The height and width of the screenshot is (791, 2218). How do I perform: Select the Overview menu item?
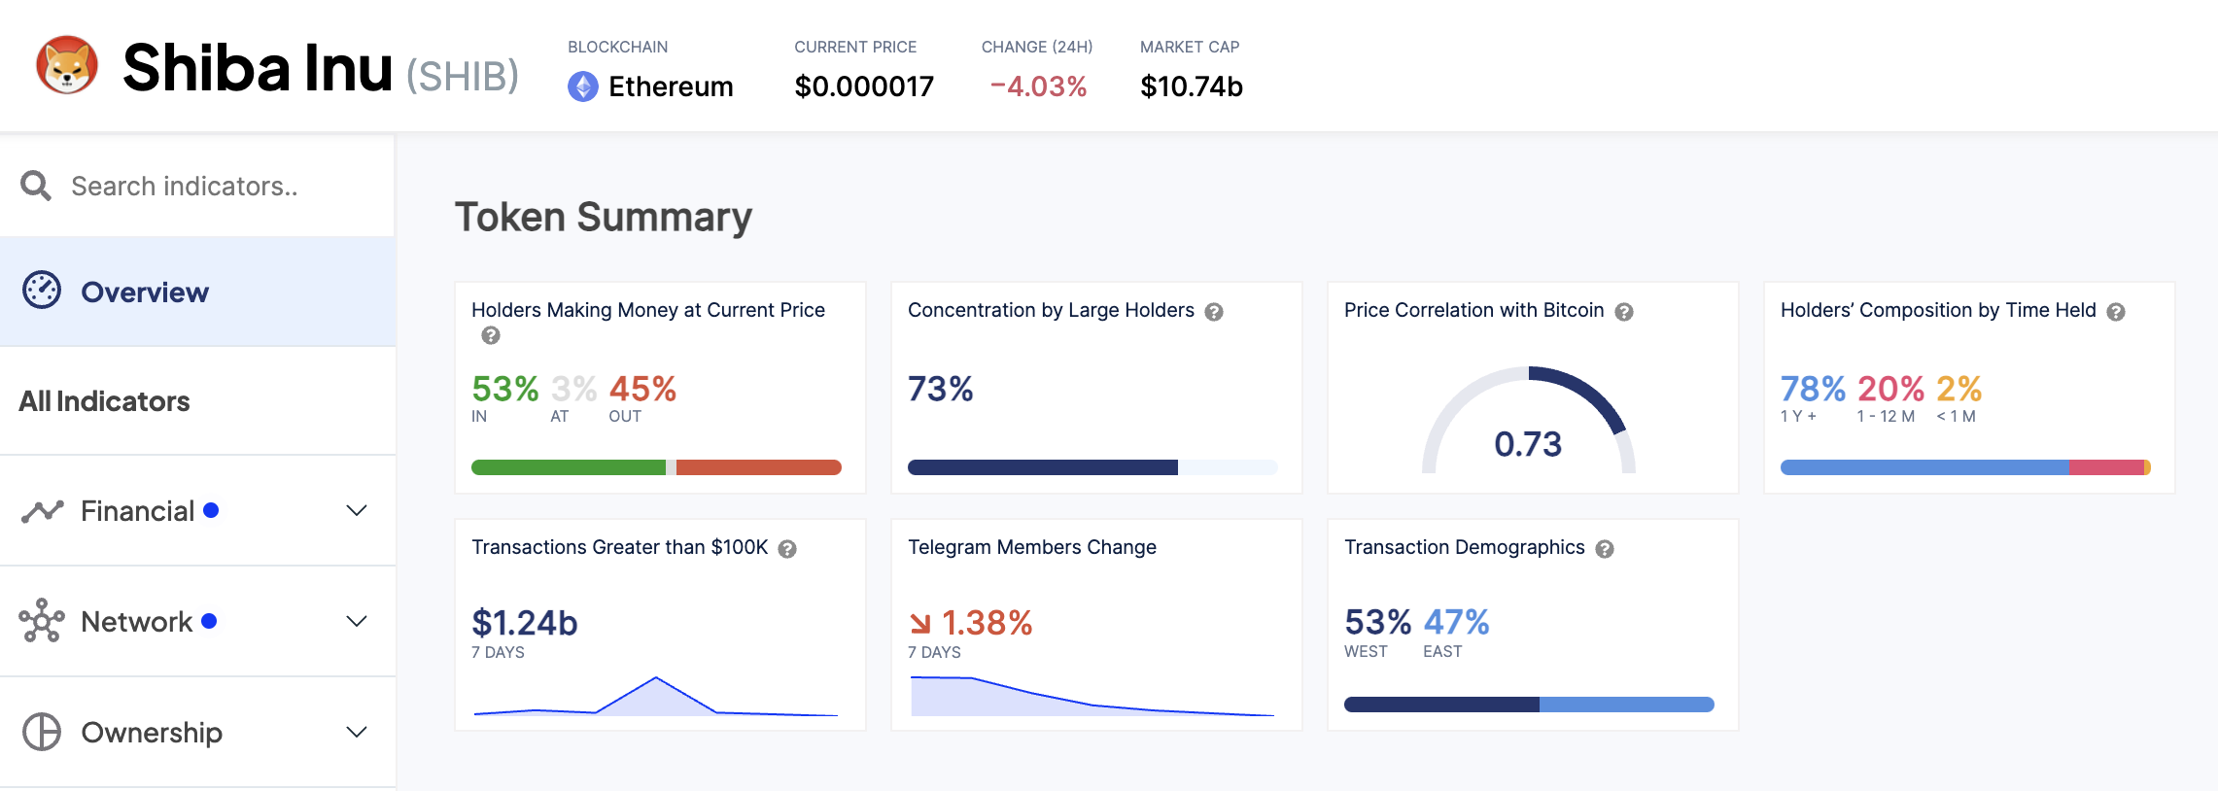197,292
